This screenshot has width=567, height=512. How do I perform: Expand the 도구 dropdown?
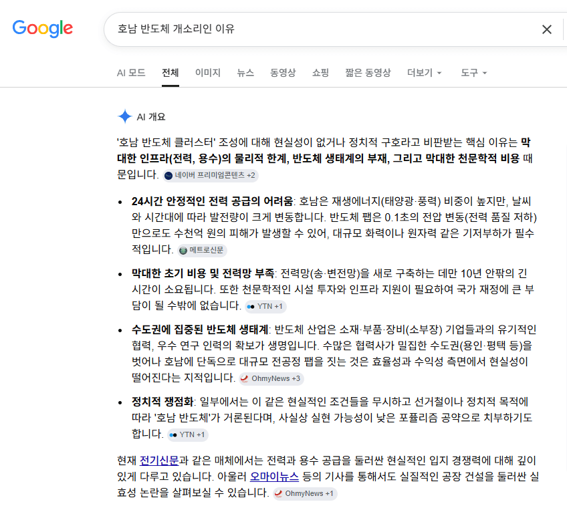[x=474, y=73]
